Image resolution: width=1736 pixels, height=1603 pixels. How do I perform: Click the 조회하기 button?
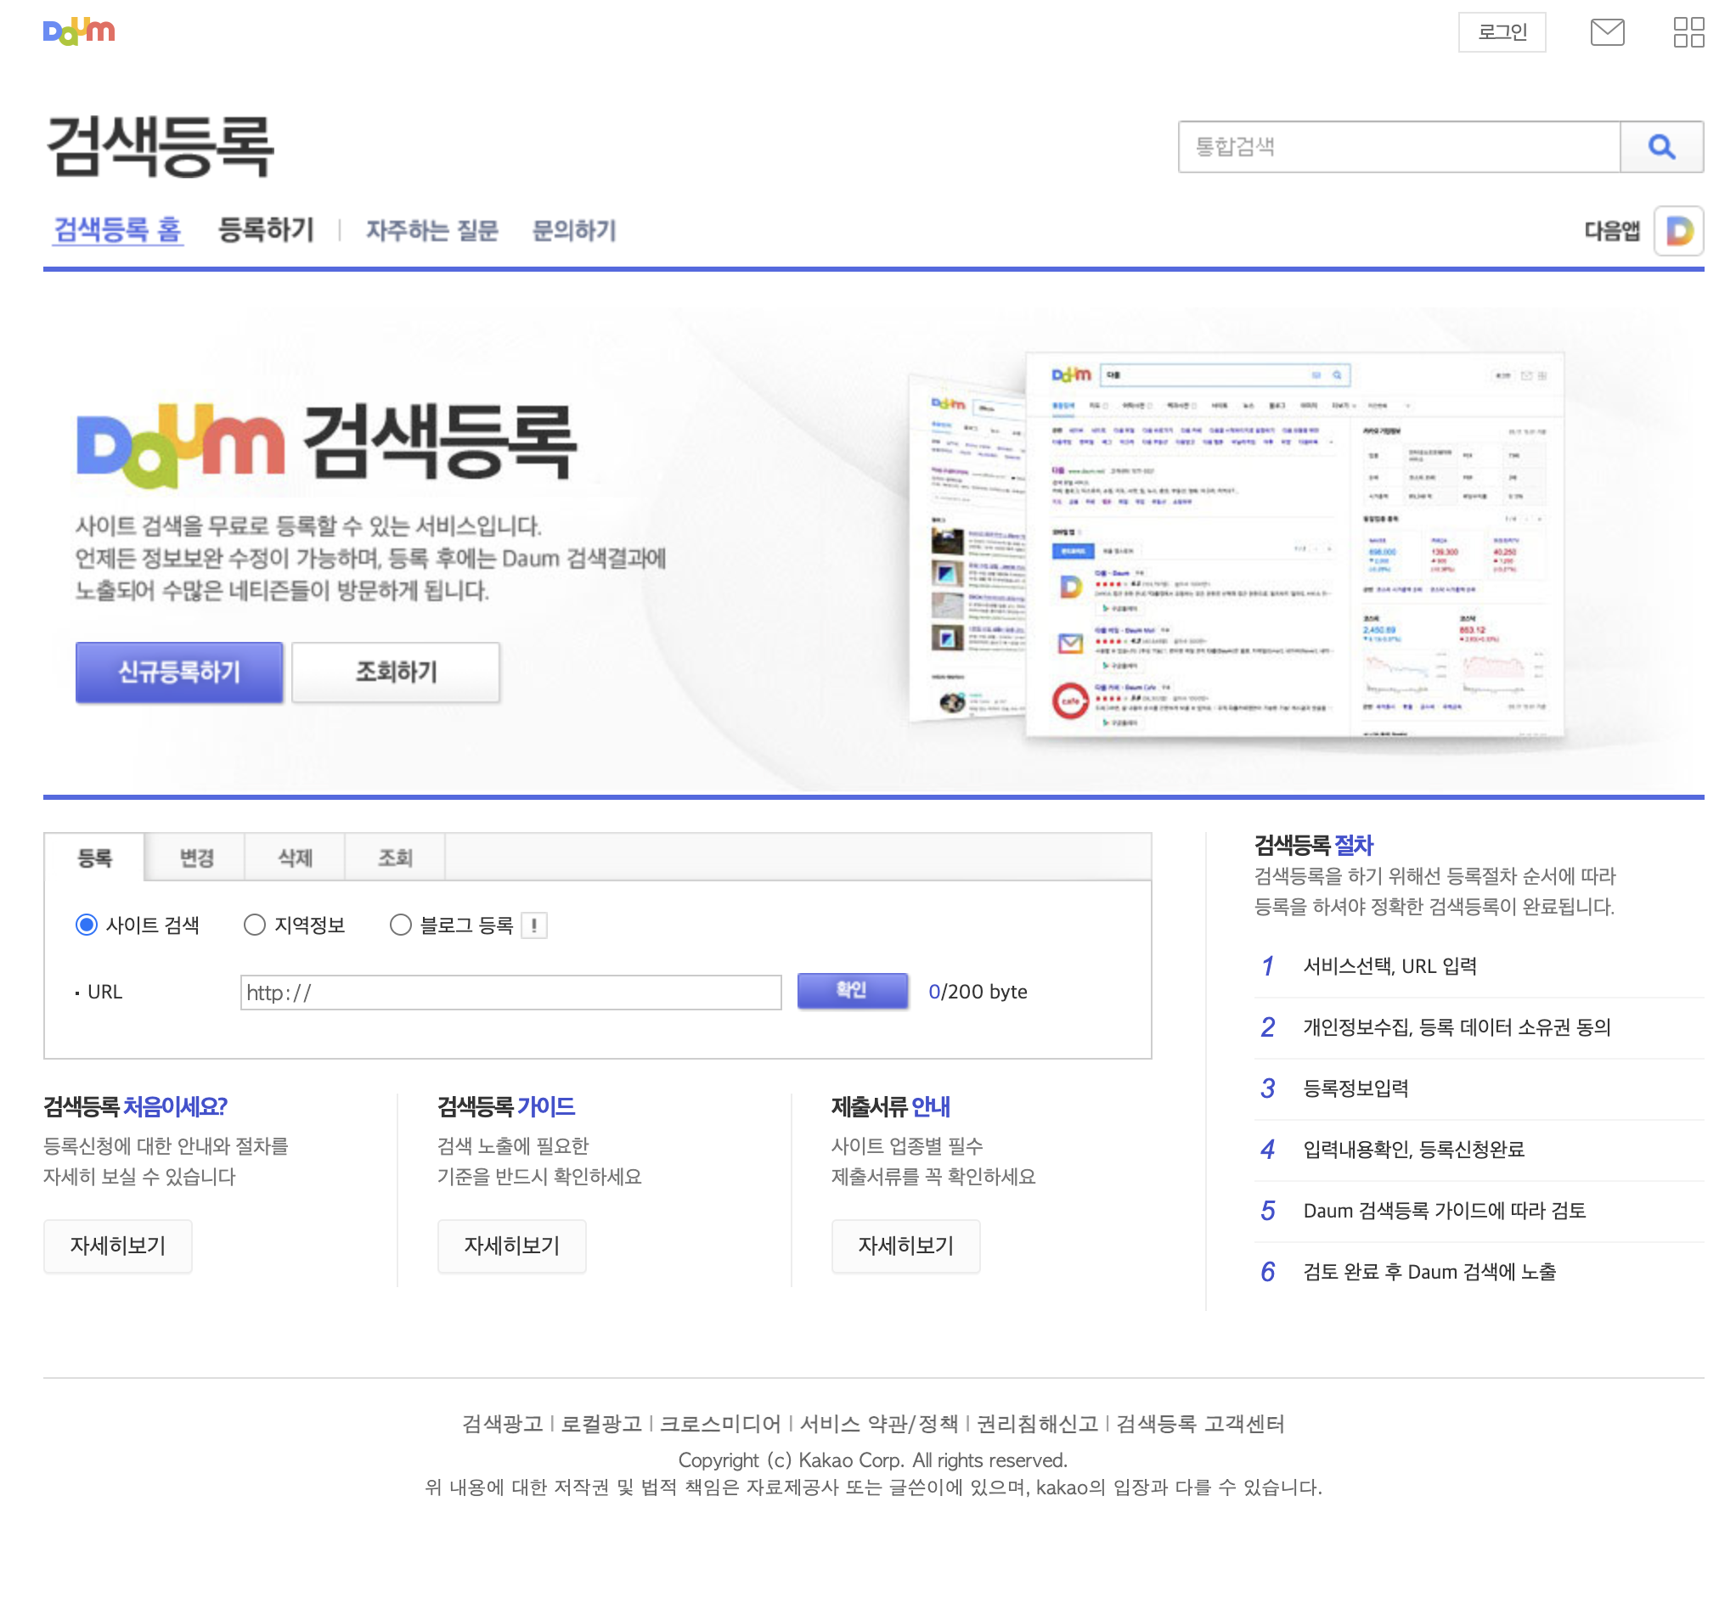[396, 672]
